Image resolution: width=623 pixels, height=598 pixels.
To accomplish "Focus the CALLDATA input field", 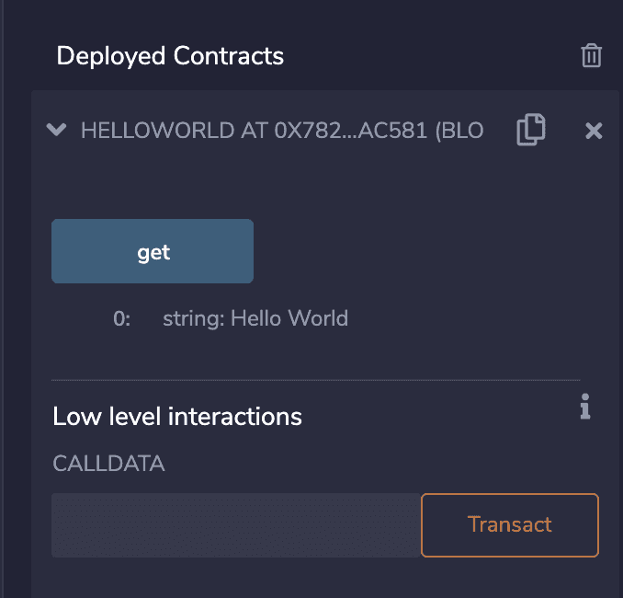I will tap(235, 525).
